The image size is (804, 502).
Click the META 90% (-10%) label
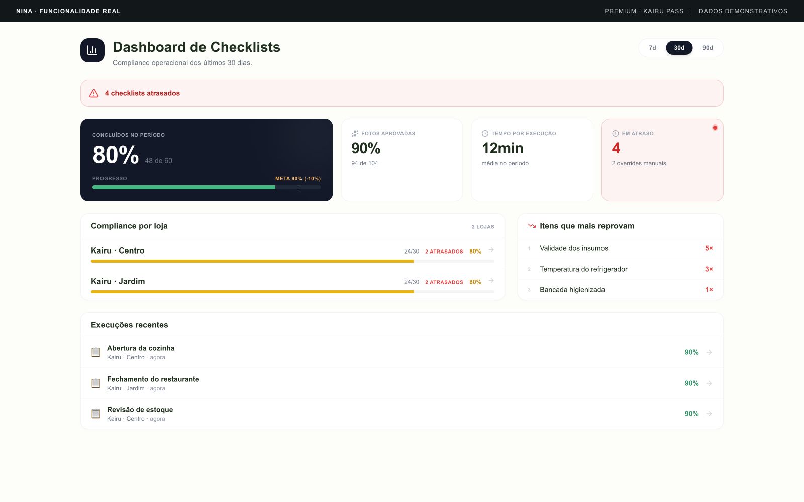click(298, 179)
